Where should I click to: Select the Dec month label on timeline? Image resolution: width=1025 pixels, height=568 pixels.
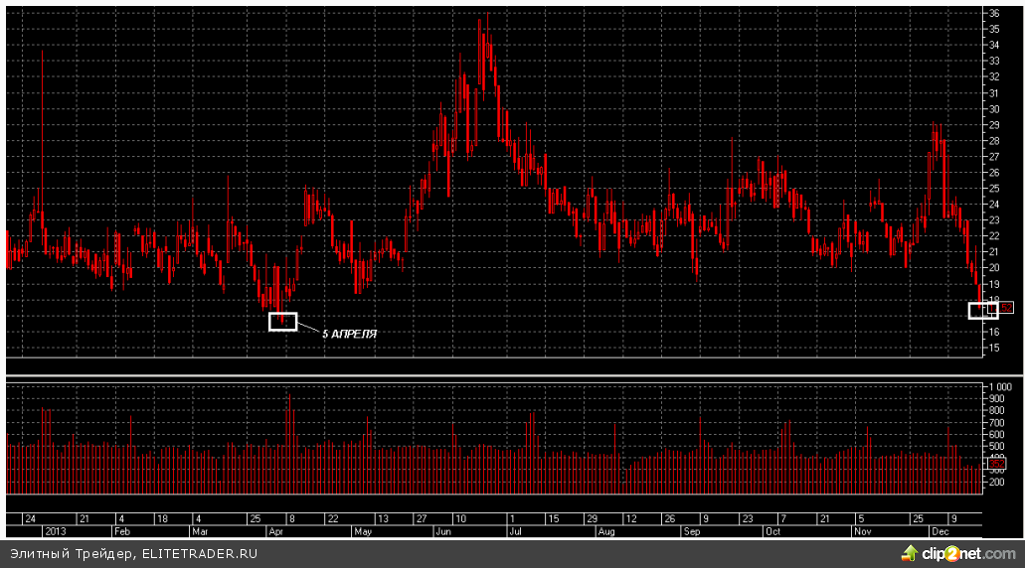point(939,531)
